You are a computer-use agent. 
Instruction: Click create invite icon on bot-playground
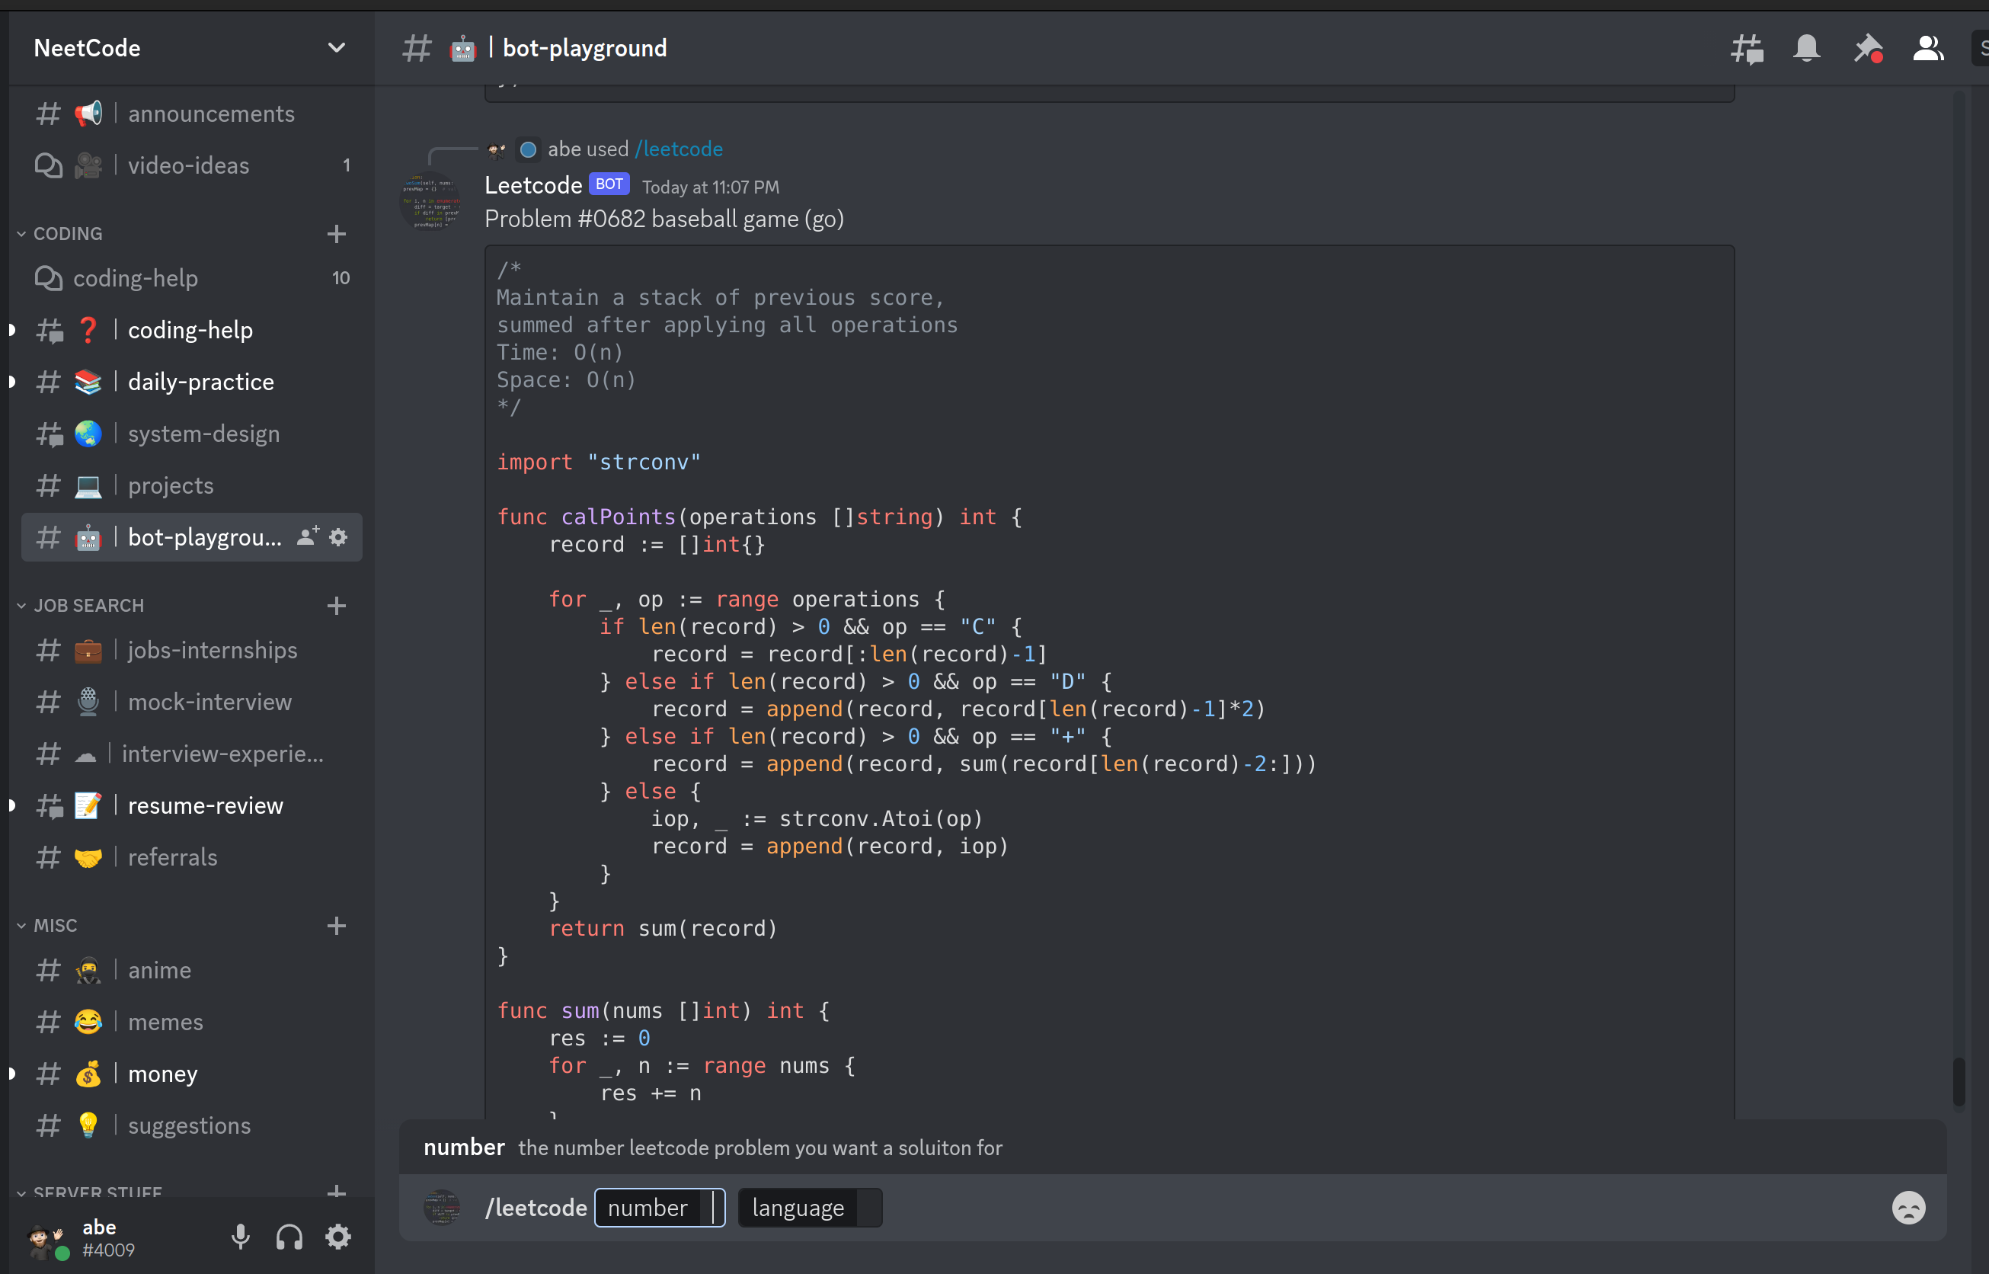click(307, 538)
